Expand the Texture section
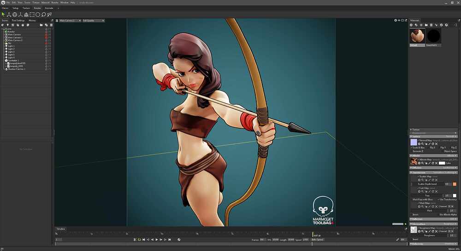 pyautogui.click(x=411, y=130)
